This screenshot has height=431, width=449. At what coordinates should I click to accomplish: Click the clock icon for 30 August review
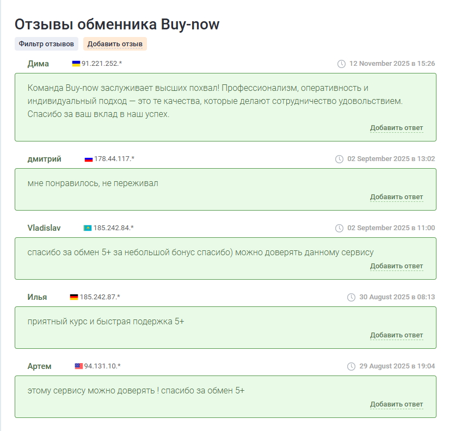(352, 297)
